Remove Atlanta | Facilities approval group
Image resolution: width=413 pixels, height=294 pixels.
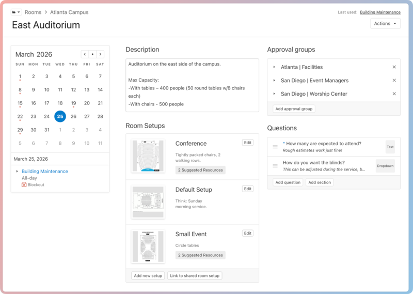click(x=394, y=67)
